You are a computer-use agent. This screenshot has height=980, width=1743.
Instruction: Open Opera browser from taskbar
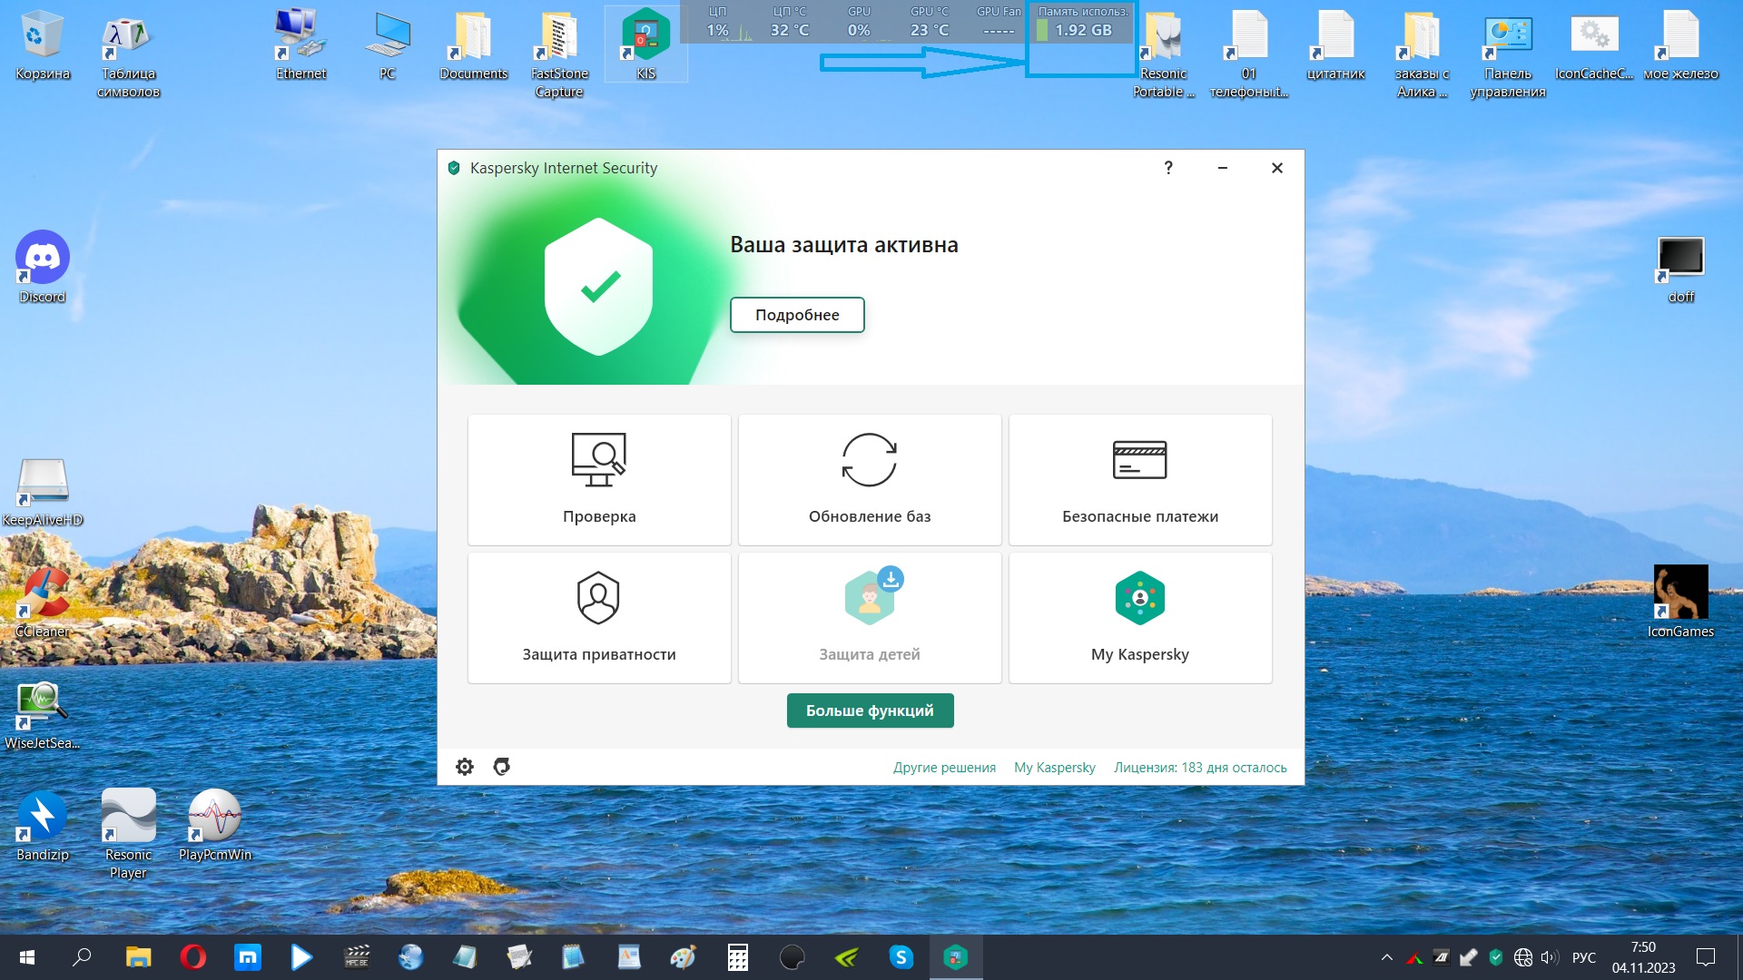point(192,957)
